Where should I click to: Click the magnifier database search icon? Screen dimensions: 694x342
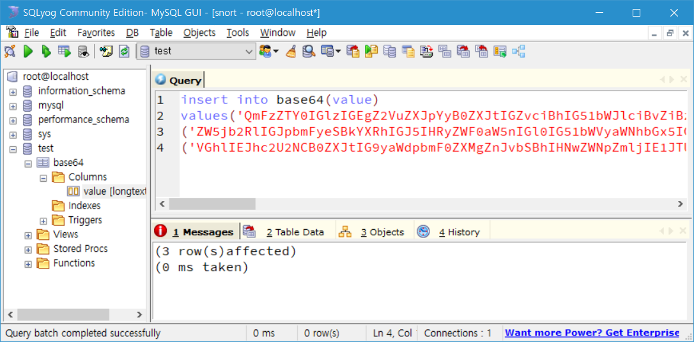point(309,51)
